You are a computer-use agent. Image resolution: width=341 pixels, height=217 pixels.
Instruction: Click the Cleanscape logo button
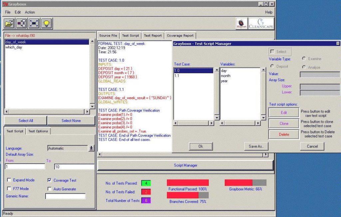coord(261,24)
